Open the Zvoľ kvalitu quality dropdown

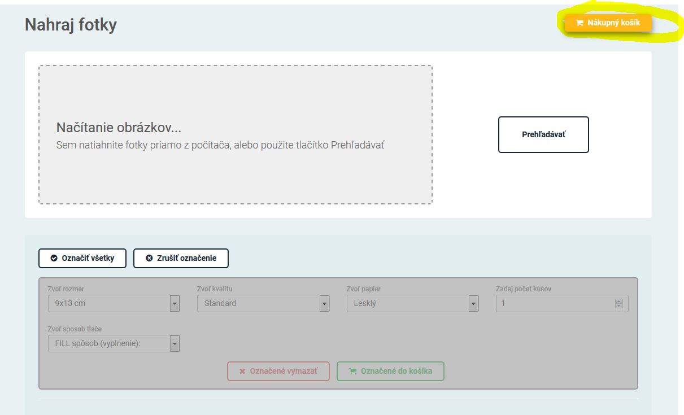tap(263, 303)
